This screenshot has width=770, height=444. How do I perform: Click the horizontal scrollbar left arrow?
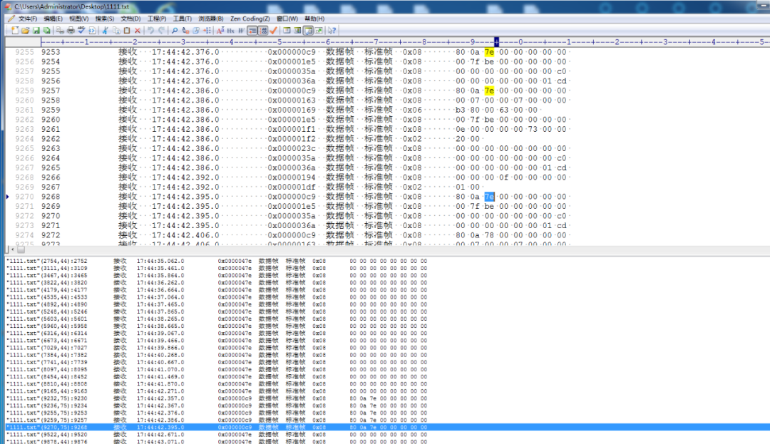[12, 249]
